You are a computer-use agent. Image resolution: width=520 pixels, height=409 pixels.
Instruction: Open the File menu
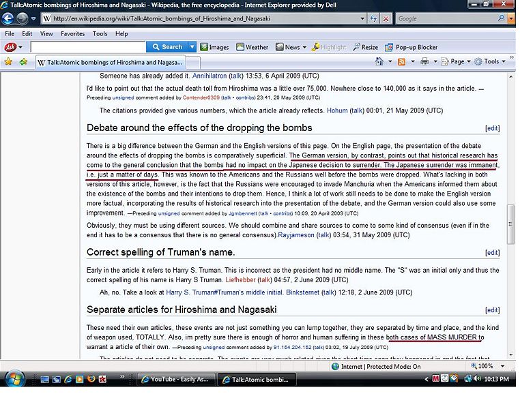10,34
